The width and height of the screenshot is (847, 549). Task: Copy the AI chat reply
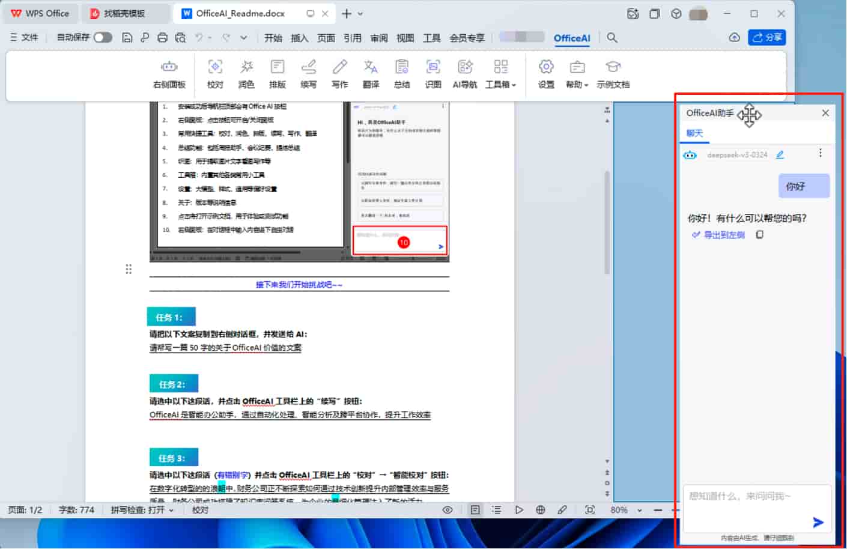click(759, 234)
